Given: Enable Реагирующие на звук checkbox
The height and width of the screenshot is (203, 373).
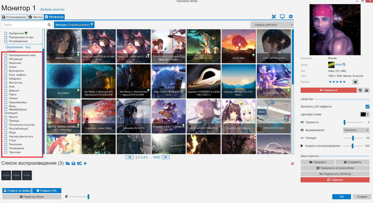Looking at the screenshot, I should (6, 37).
